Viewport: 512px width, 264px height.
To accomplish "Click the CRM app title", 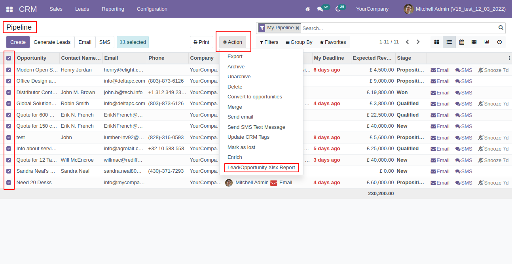I will click(x=28, y=9).
